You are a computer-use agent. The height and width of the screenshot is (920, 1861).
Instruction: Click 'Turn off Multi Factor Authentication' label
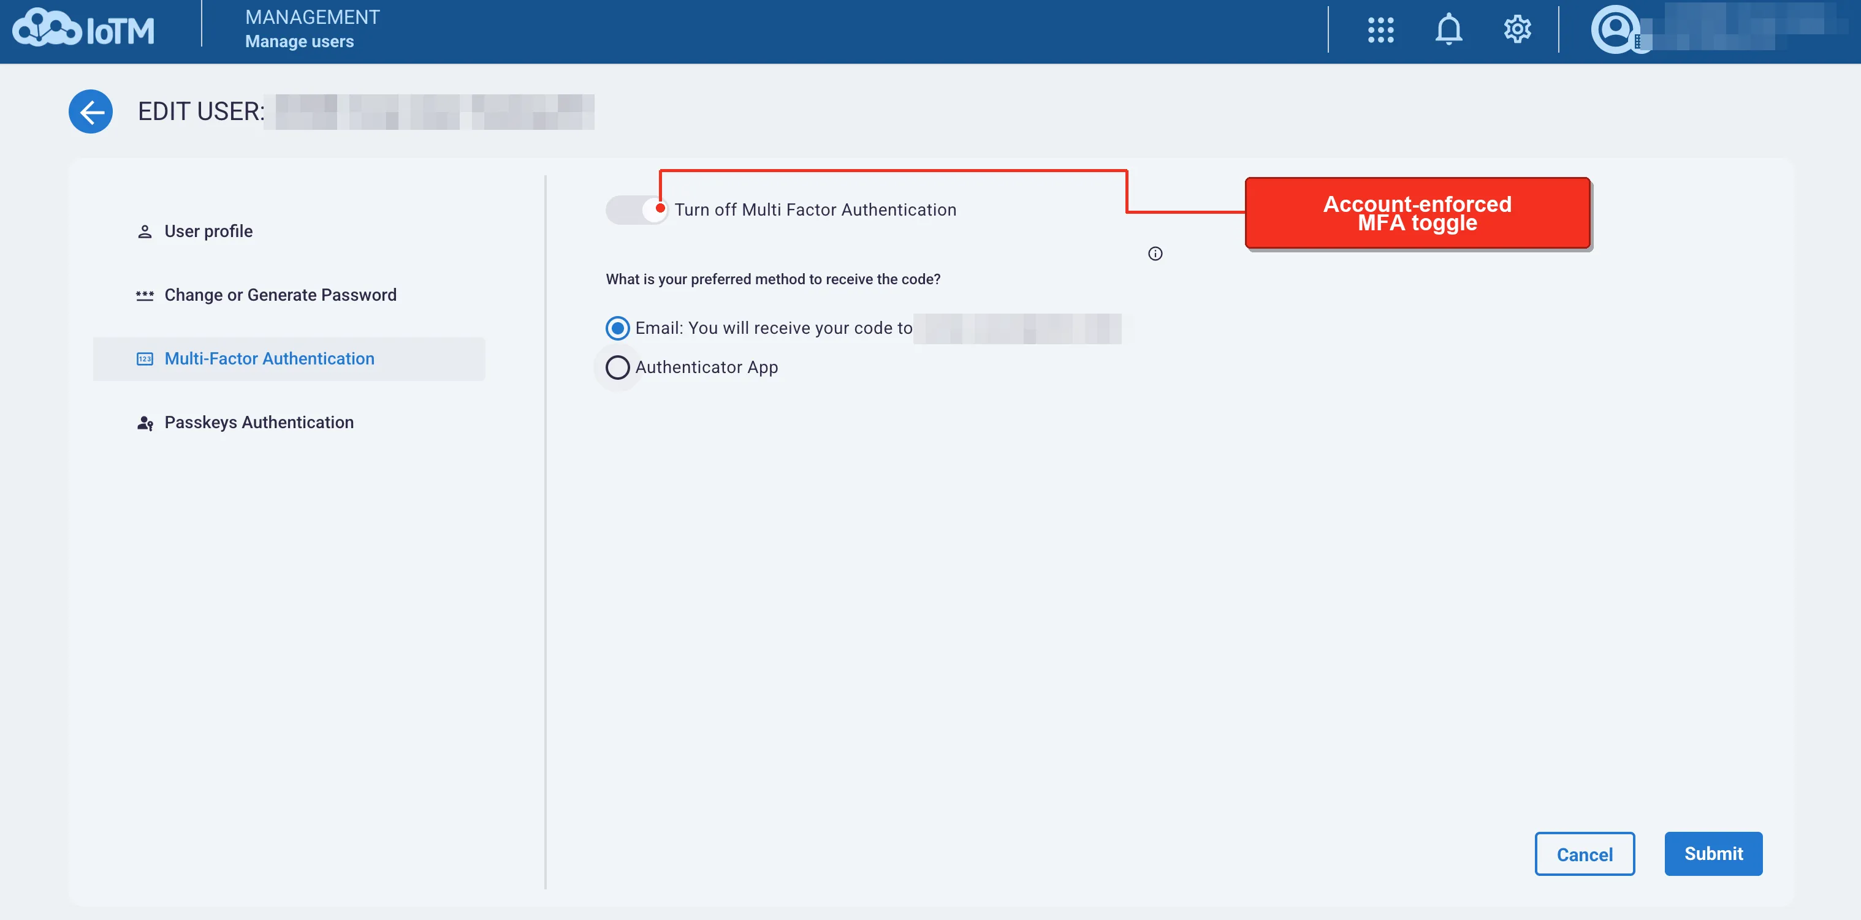pos(815,210)
